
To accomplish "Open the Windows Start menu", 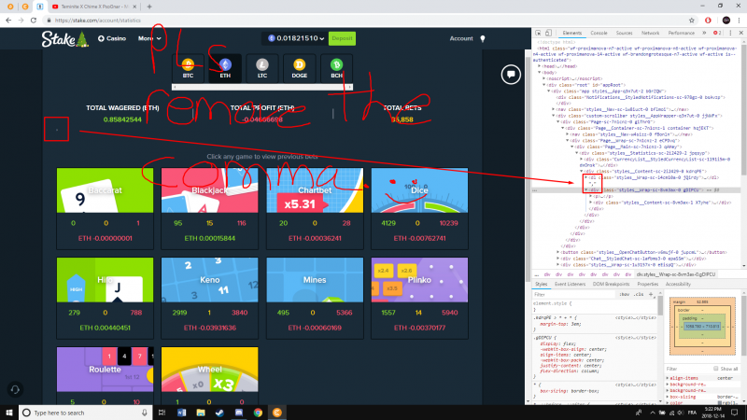I will point(9,413).
